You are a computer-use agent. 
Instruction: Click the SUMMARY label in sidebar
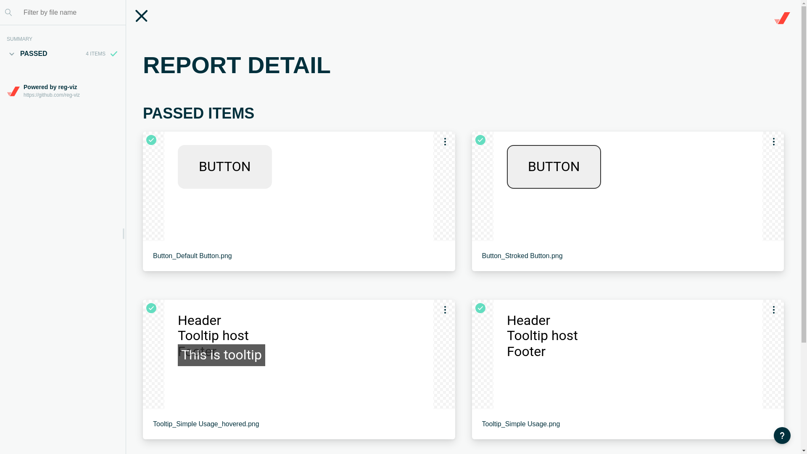click(x=19, y=39)
